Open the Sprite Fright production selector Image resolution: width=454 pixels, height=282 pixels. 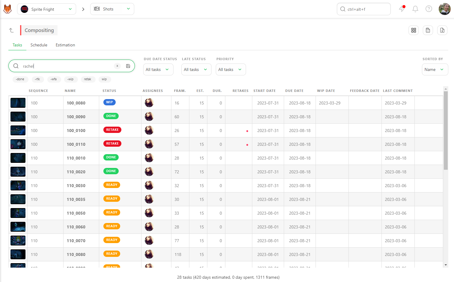point(46,9)
